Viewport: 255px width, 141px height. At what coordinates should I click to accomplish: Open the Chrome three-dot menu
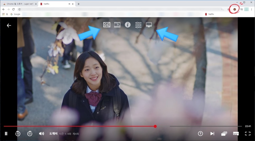pos(251,9)
